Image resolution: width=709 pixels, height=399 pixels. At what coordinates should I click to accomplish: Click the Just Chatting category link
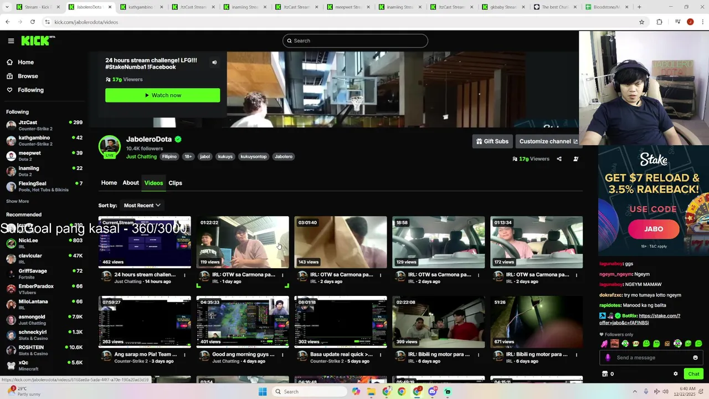141,157
